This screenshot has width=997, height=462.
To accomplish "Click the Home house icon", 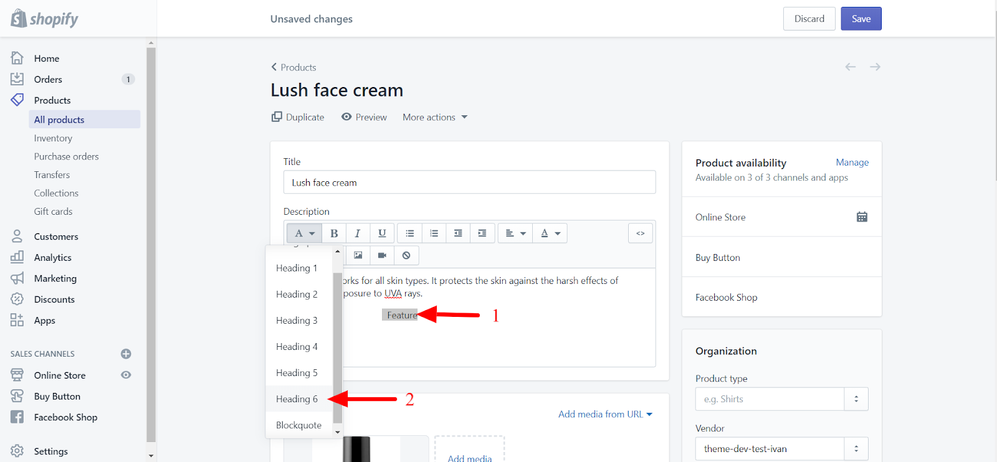I will (x=17, y=58).
